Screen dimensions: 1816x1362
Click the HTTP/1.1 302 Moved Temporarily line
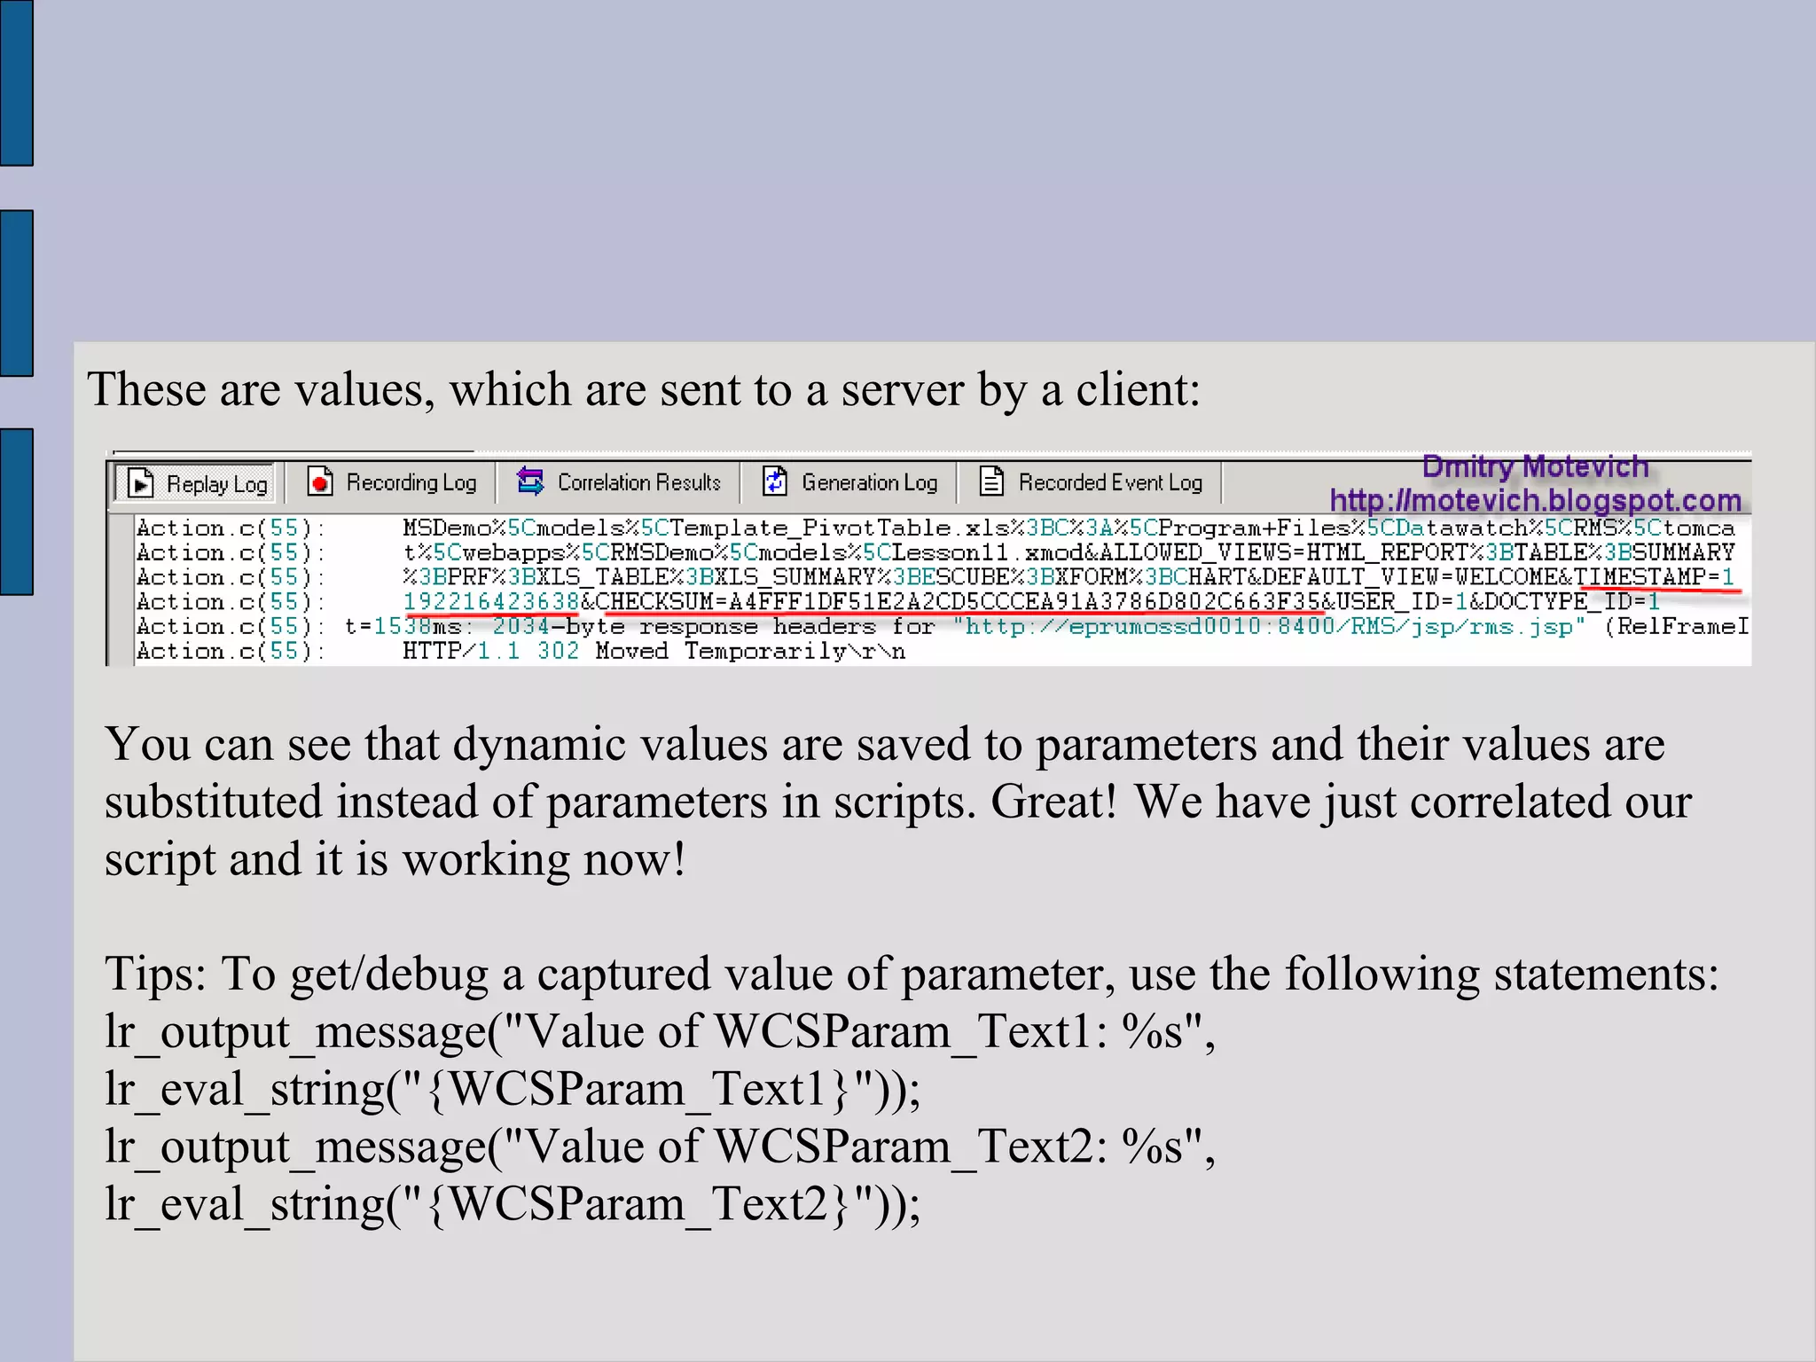click(x=654, y=651)
